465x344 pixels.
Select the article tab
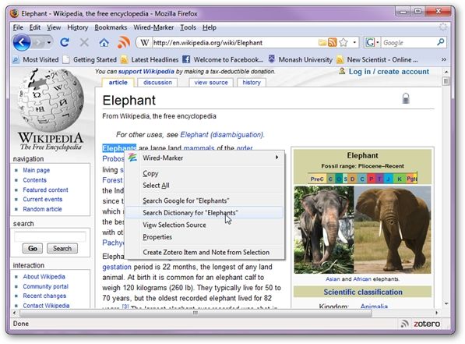click(x=118, y=82)
